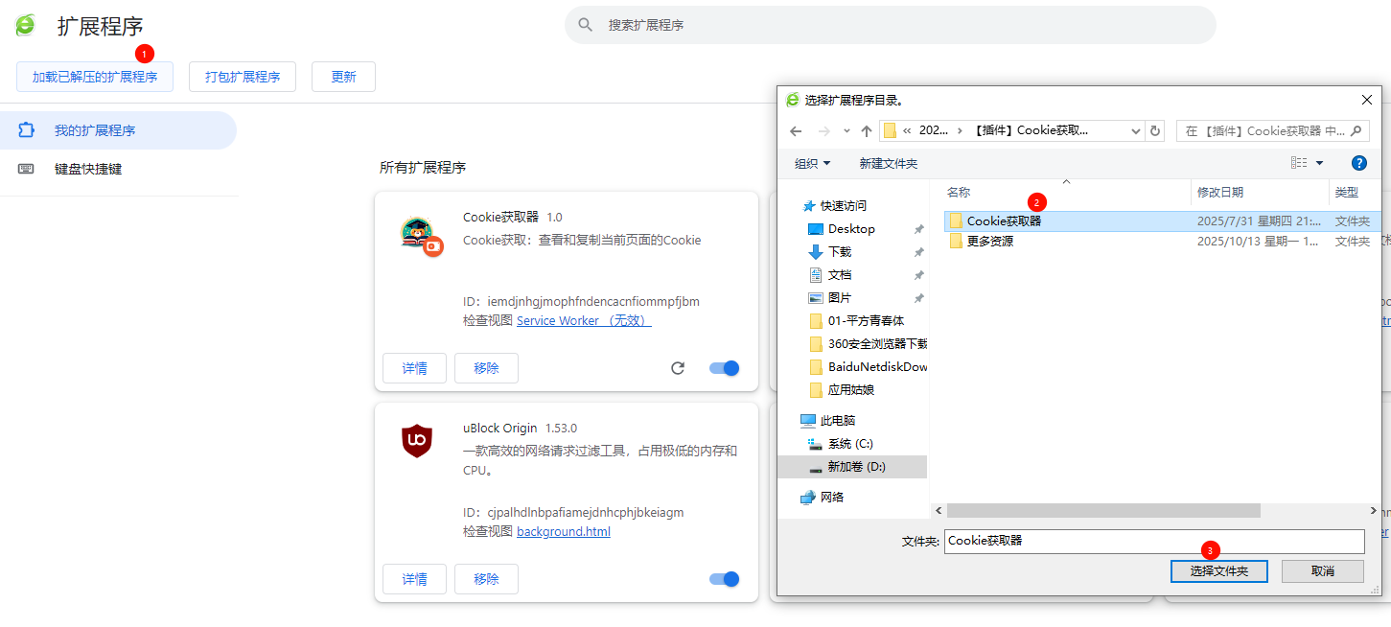Open the view options dropdown arrow
This screenshot has height=627, width=1391.
pyautogui.click(x=1319, y=164)
